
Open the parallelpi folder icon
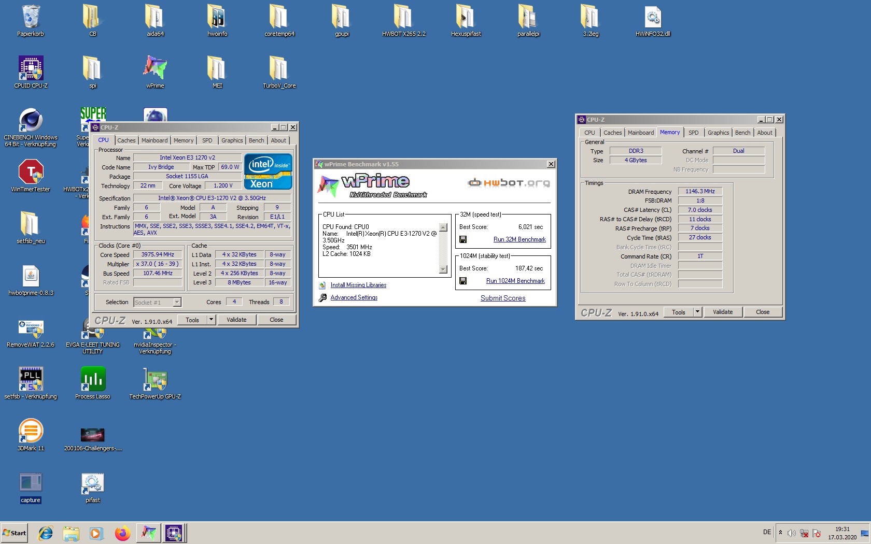coord(528,21)
